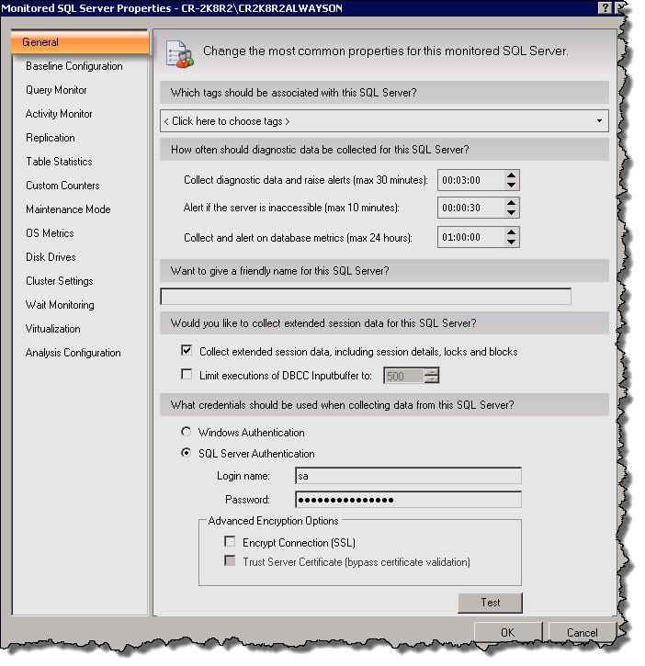645x666 pixels.
Task: Open the tags dropdown arrow
Action: 599,121
